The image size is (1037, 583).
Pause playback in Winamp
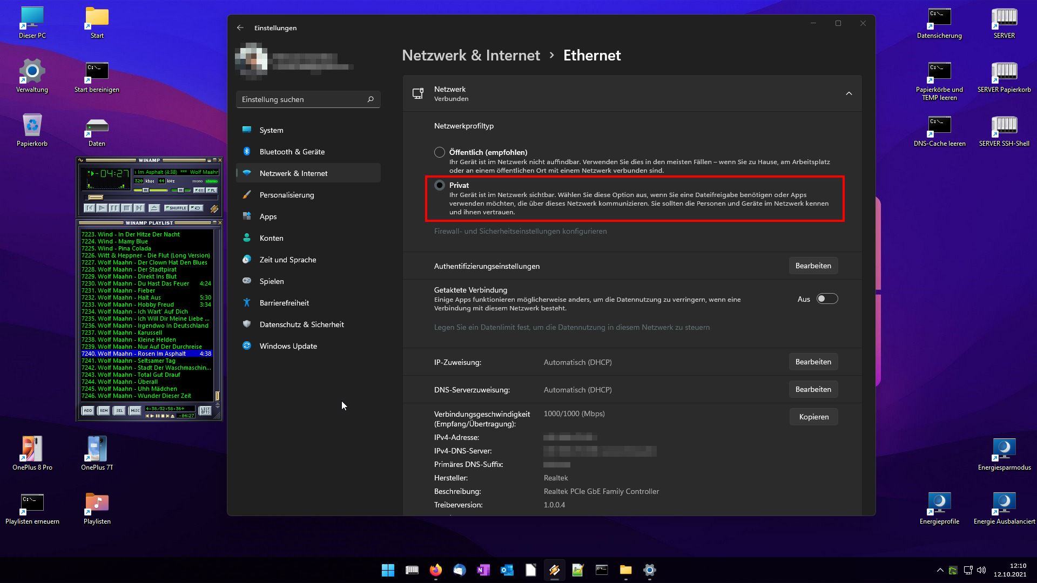click(x=114, y=208)
